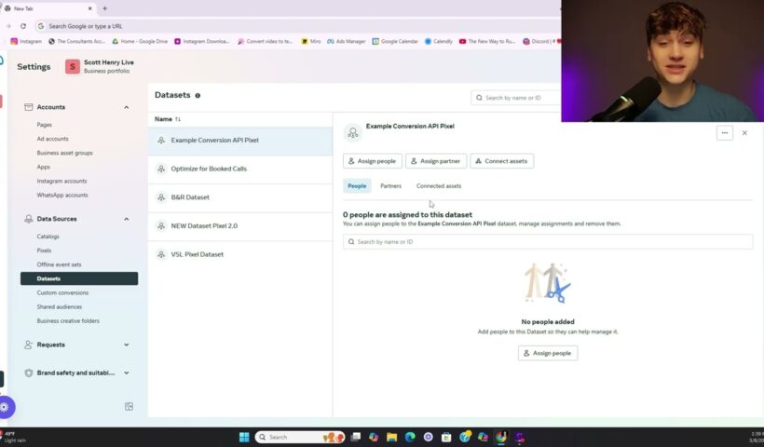Click the info icon beside Datasets heading

tap(198, 96)
